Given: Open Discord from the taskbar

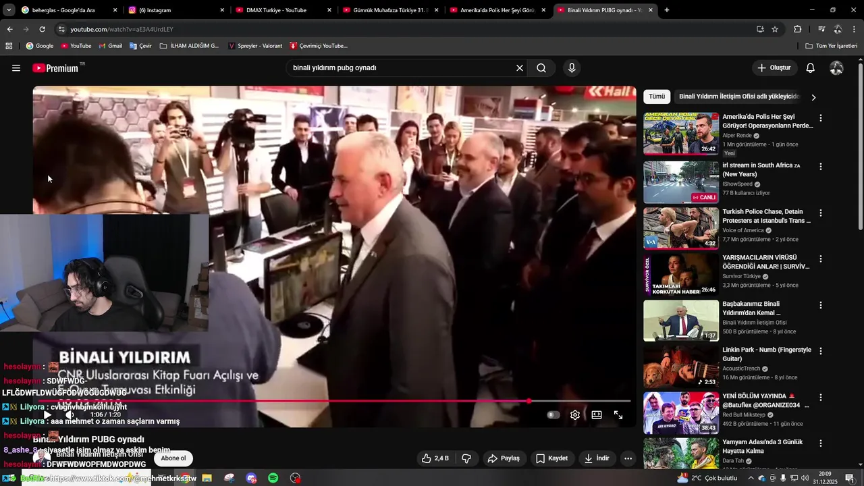Looking at the screenshot, I should coord(252,478).
